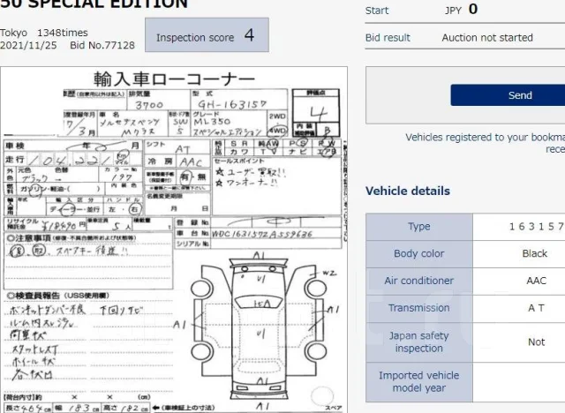Viewport: 565px width, 413px height.
Task: Click the 'Body color' row label
Action: point(418,253)
